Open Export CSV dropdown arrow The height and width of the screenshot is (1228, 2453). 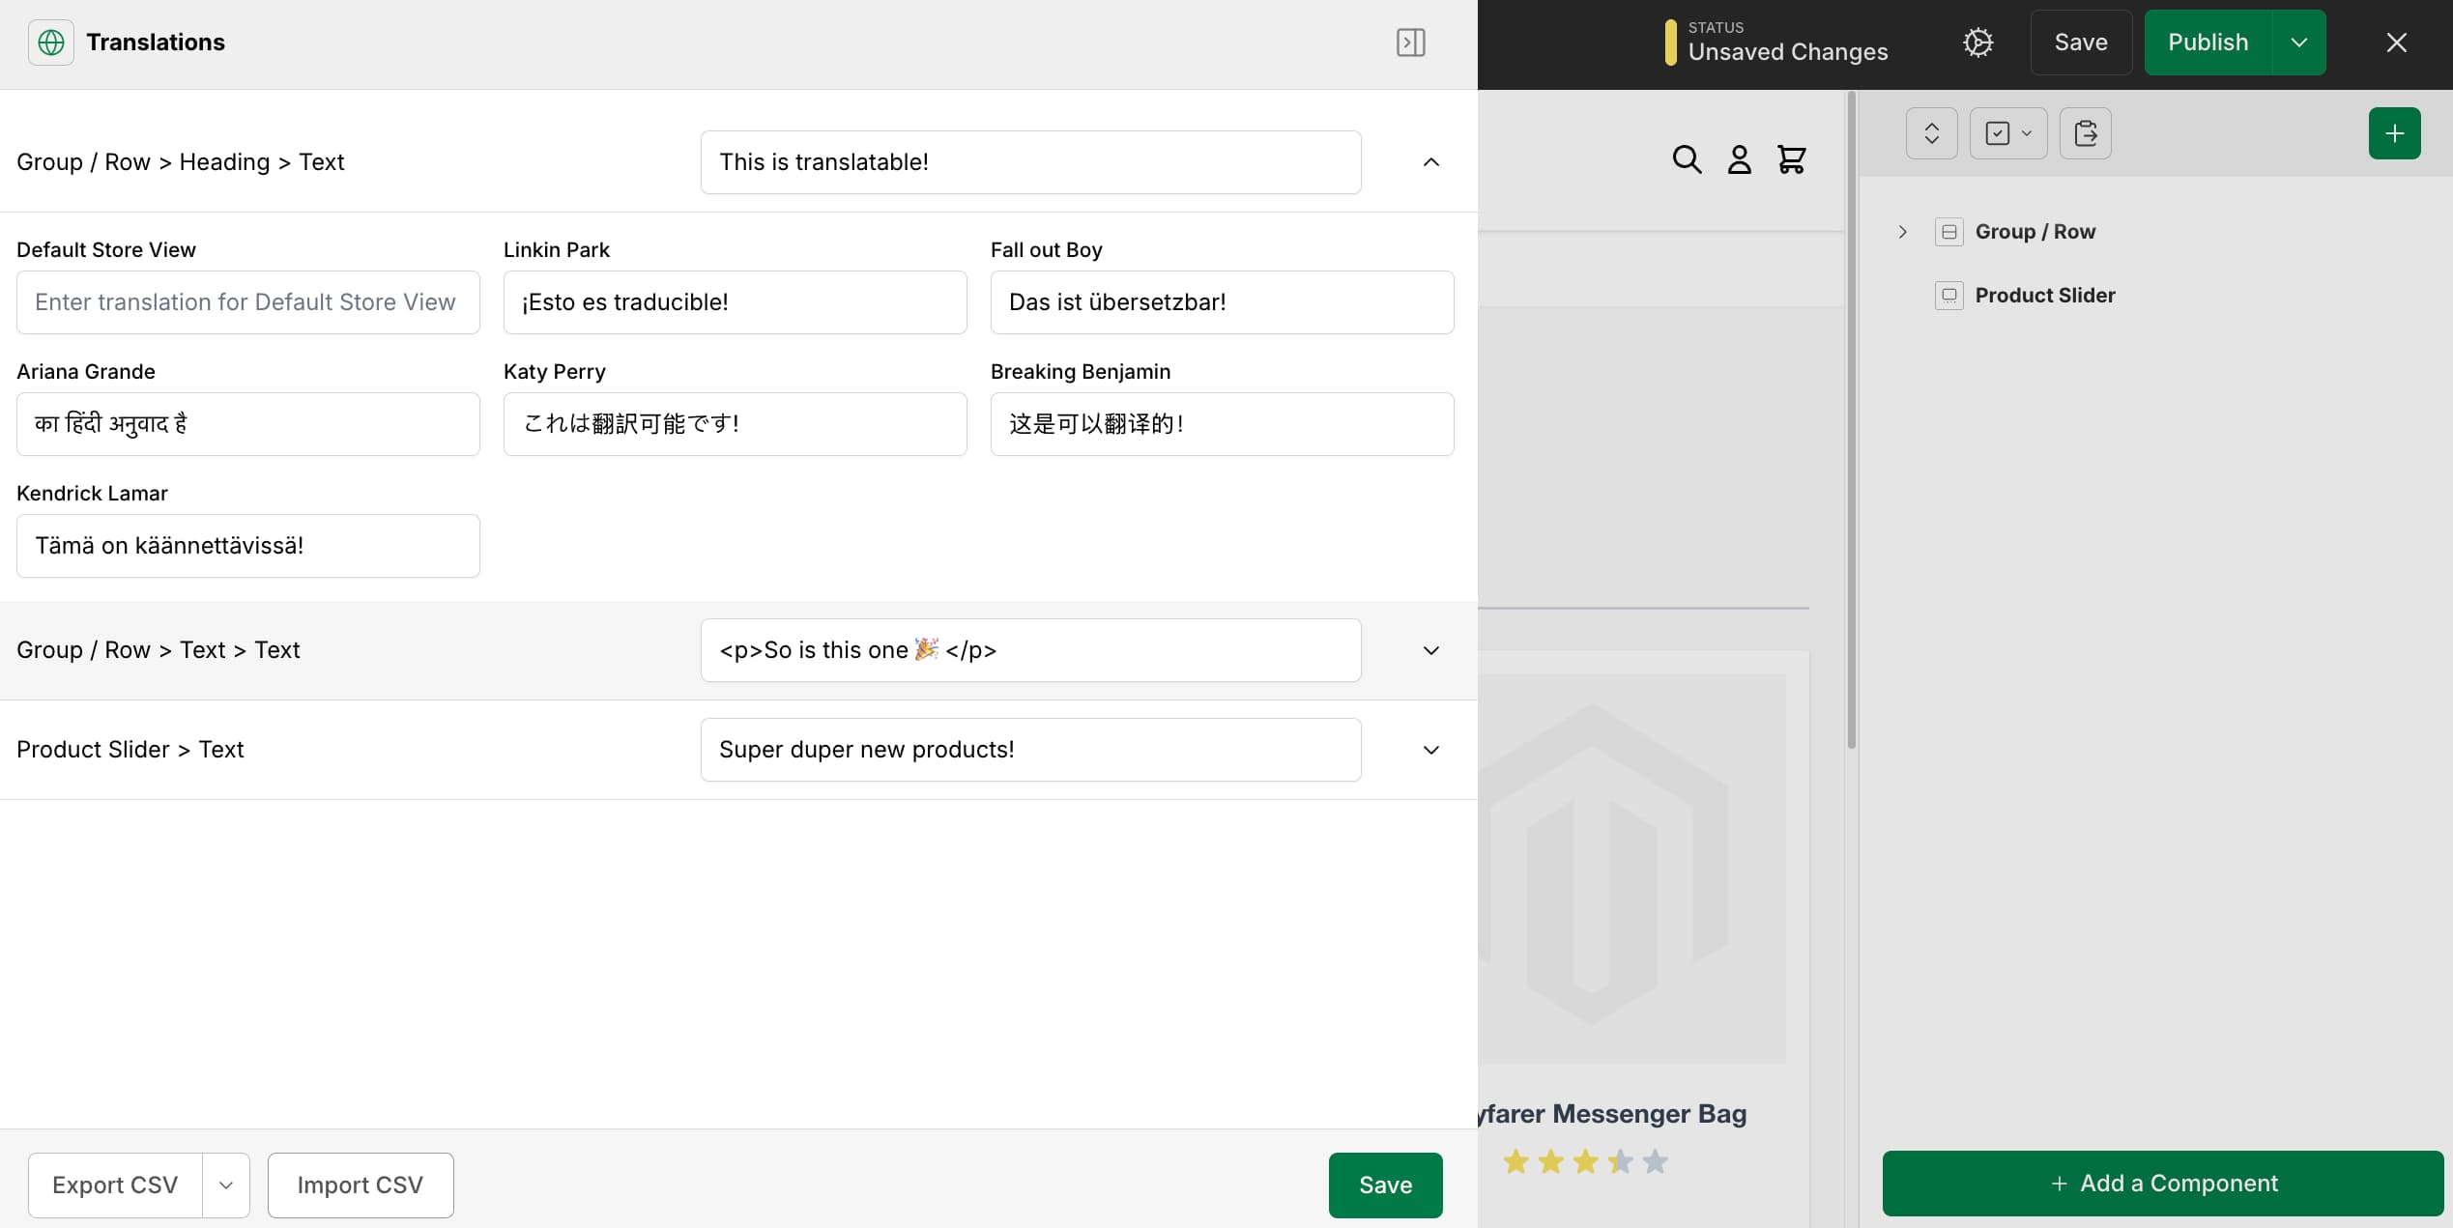[x=226, y=1185]
